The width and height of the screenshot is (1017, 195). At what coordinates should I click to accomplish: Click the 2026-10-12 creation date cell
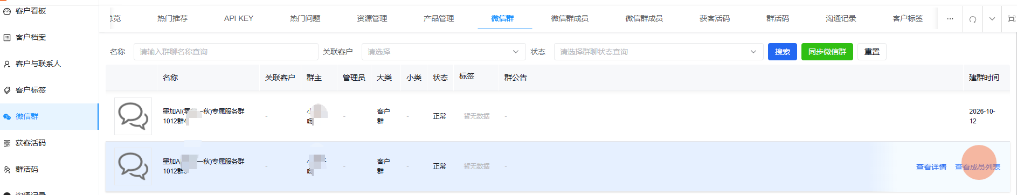(x=982, y=116)
